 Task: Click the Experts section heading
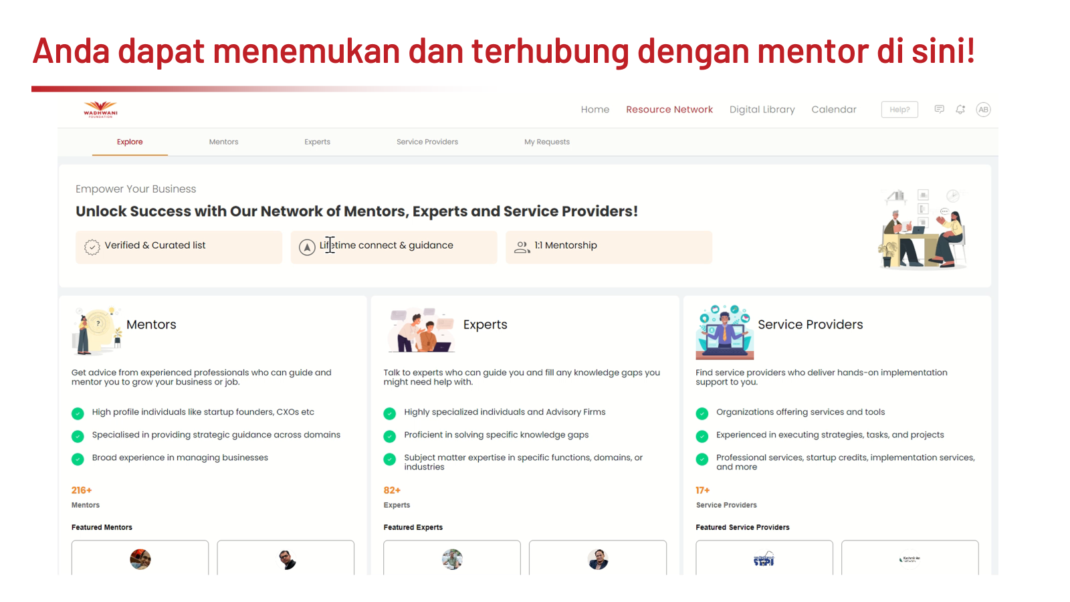(485, 324)
